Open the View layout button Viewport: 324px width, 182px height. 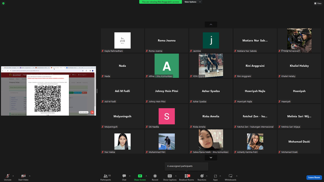[x=318, y=4]
